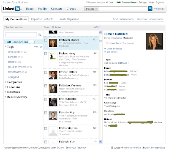Click the scroll up arrow of contact list
Screen dimensions: 169x152
point(101,33)
